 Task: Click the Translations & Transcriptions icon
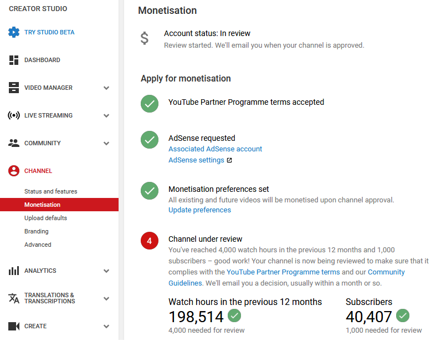[14, 298]
